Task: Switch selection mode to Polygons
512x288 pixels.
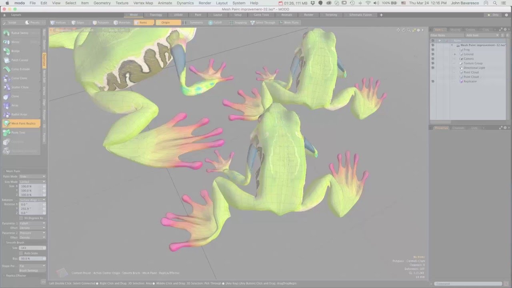Action: point(101,22)
